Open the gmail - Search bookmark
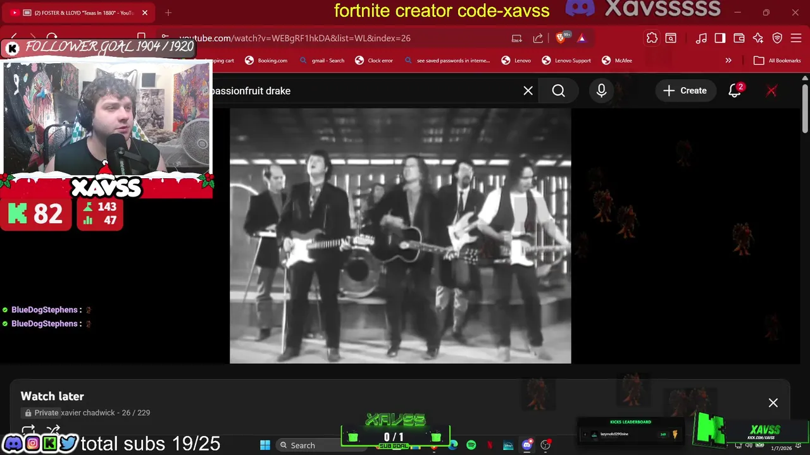Image resolution: width=810 pixels, height=455 pixels. tap(322, 61)
